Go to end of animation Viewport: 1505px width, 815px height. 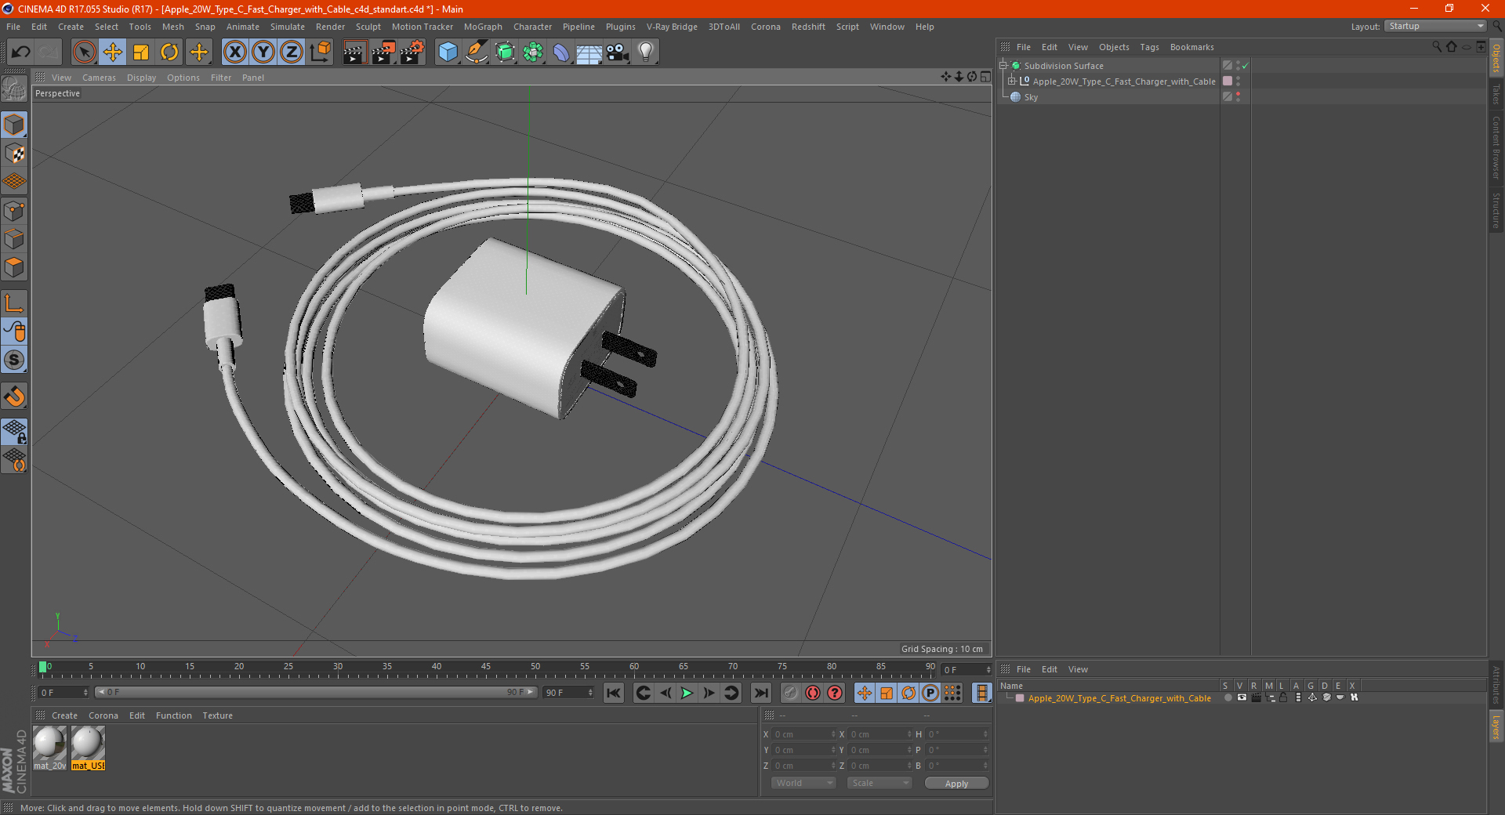(x=760, y=693)
